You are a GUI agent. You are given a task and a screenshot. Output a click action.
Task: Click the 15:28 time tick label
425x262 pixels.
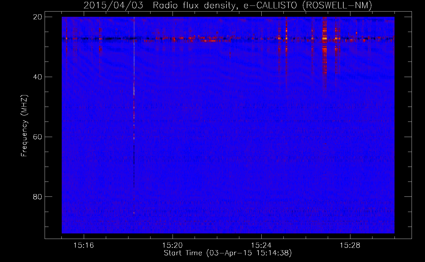[350, 245]
